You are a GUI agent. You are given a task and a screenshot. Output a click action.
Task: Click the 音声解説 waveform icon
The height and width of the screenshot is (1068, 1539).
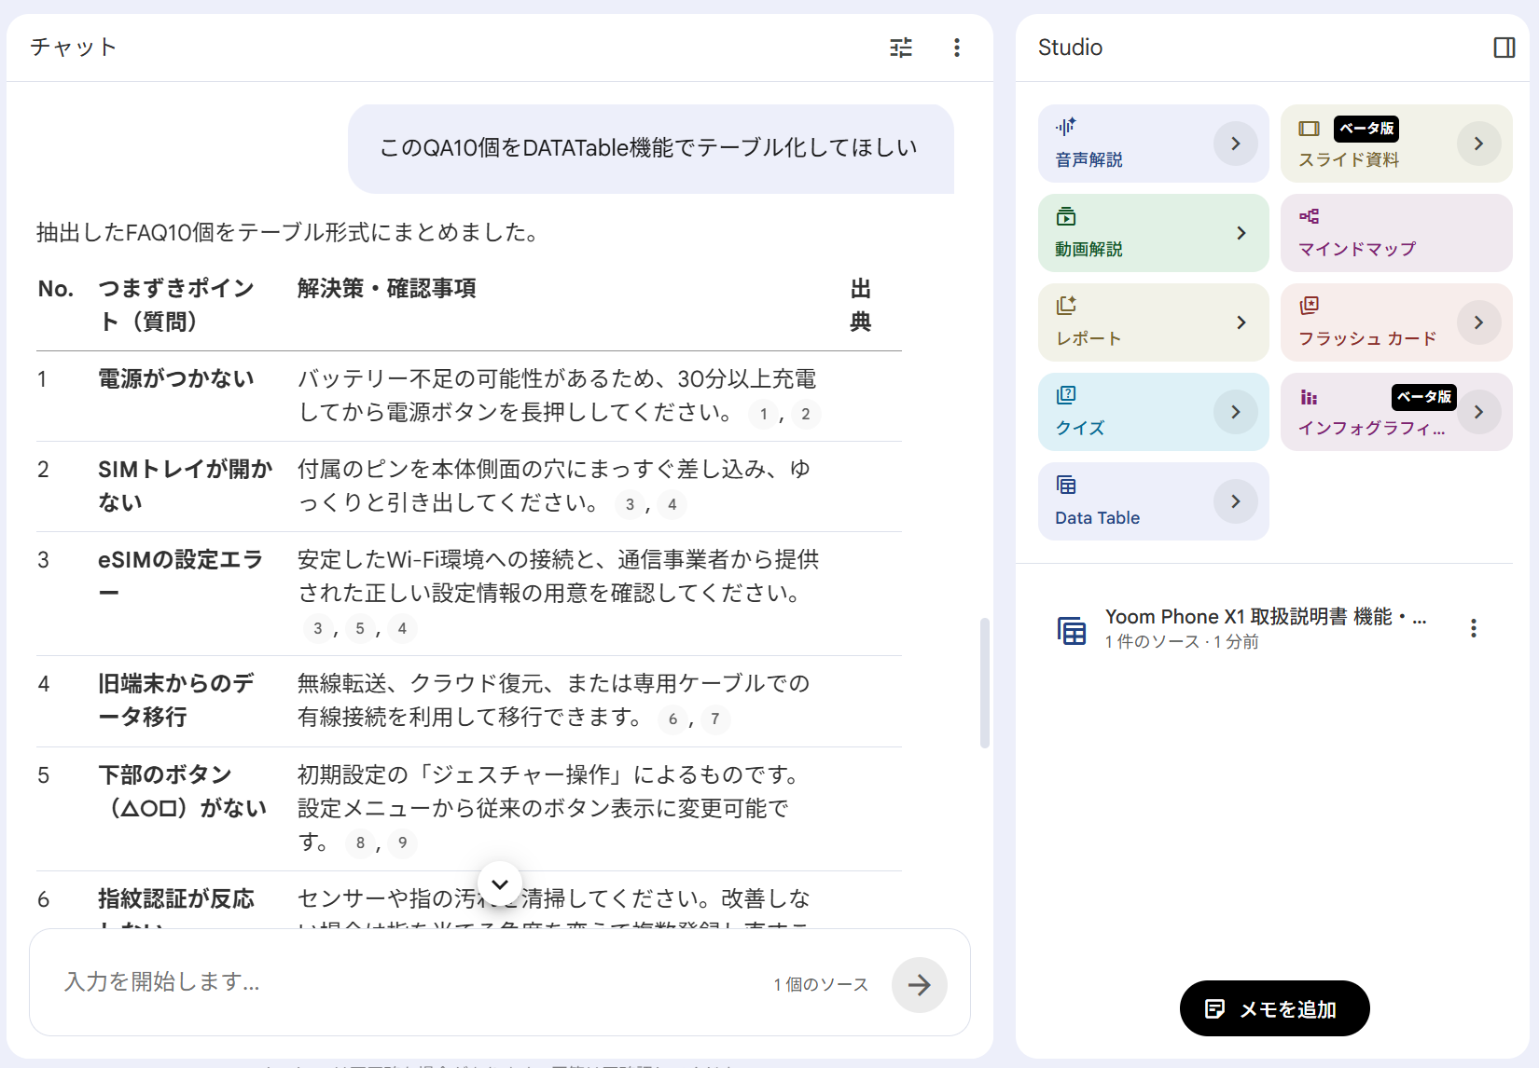pyautogui.click(x=1066, y=126)
